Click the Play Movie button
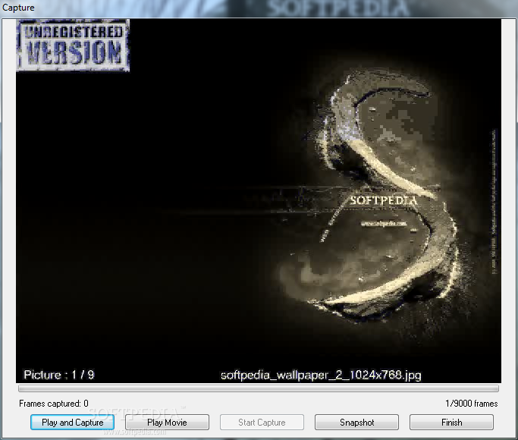The width and height of the screenshot is (518, 440). point(167,422)
